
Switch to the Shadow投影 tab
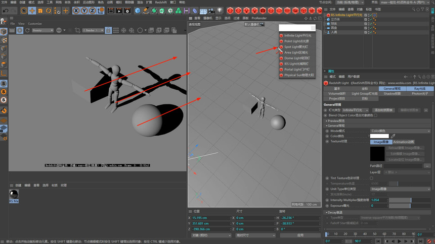[393, 93]
